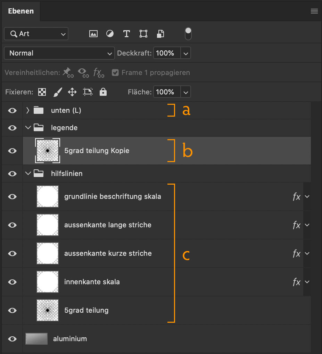
Task: Click unify layer style fx icon
Action: click(x=99, y=73)
